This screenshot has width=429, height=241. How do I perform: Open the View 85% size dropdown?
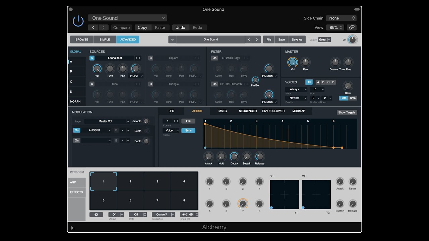[335, 27]
